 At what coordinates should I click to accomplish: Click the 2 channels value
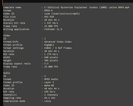coord(51,95)
